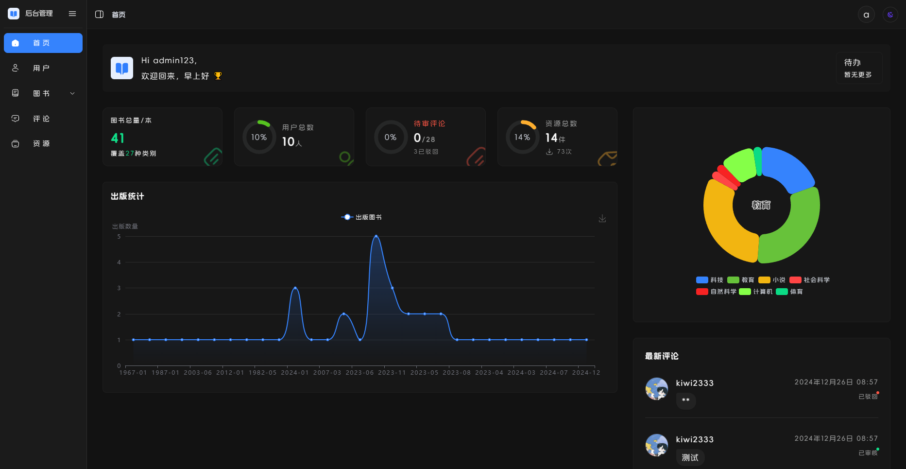906x469 pixels.
Task: Download the 出版统计 chart image
Action: pos(602,219)
